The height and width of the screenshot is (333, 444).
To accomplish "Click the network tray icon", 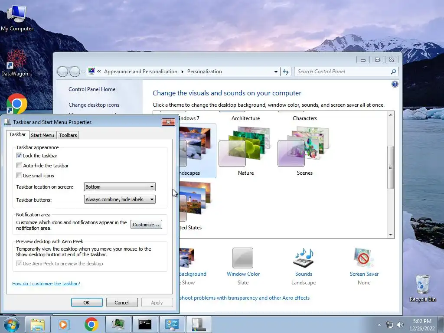I will click(x=390, y=325).
